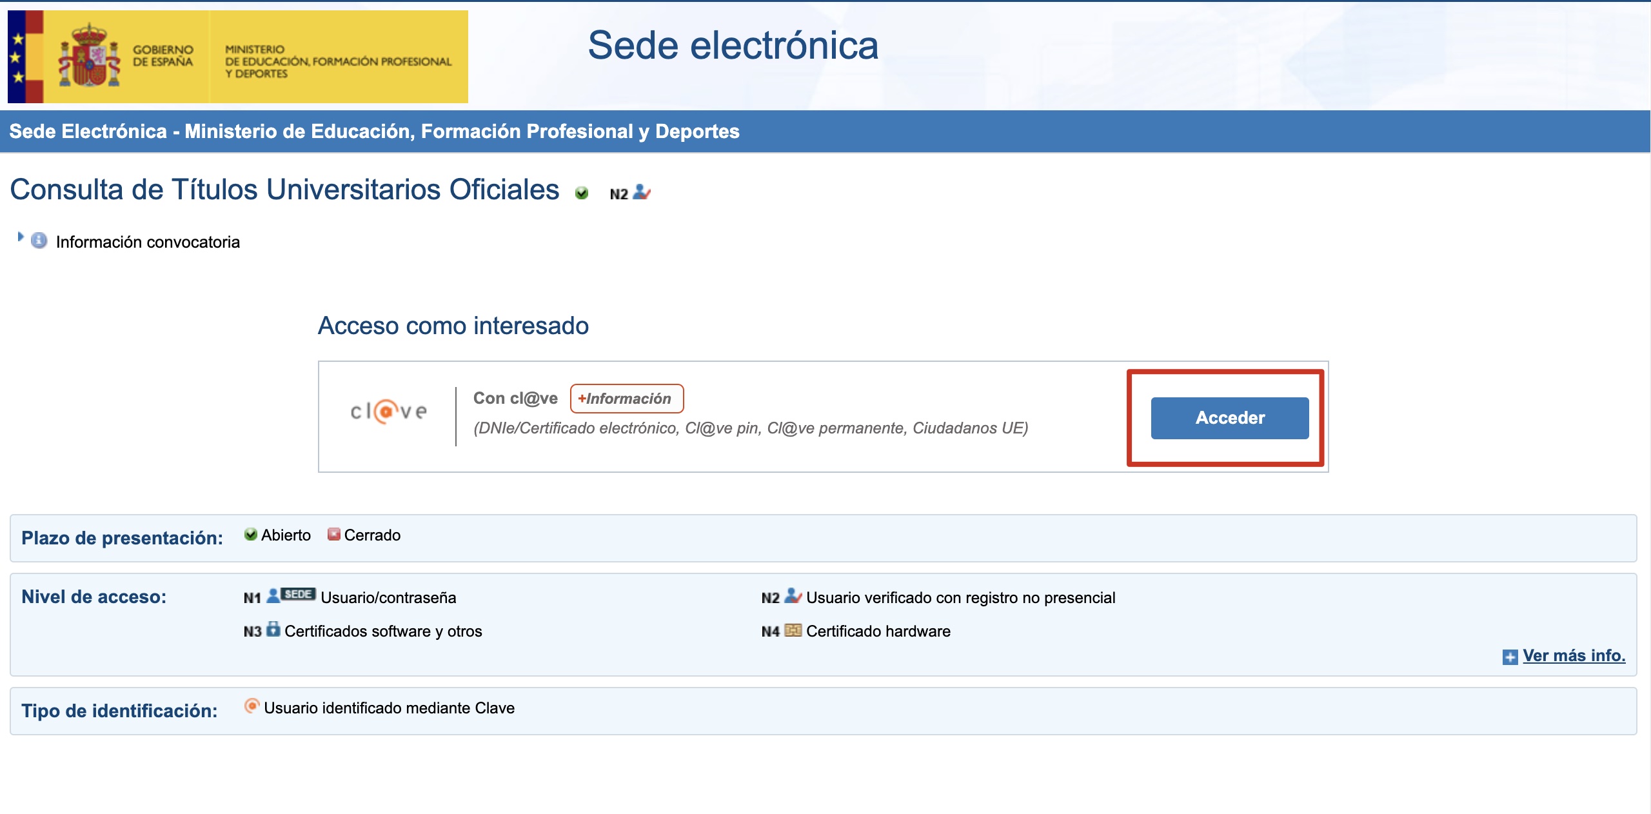The width and height of the screenshot is (1651, 814).
Task: Click the green open status icon beside page title
Action: (582, 193)
